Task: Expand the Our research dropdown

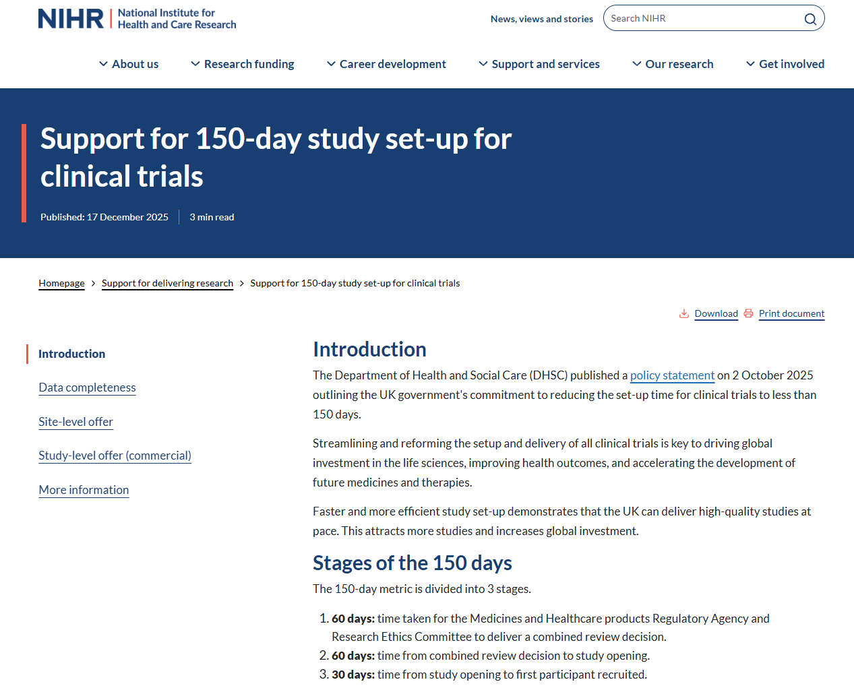Action: pos(673,64)
